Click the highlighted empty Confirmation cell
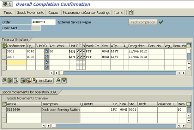Screen dimensions: 194x130 (x=17, y=63)
